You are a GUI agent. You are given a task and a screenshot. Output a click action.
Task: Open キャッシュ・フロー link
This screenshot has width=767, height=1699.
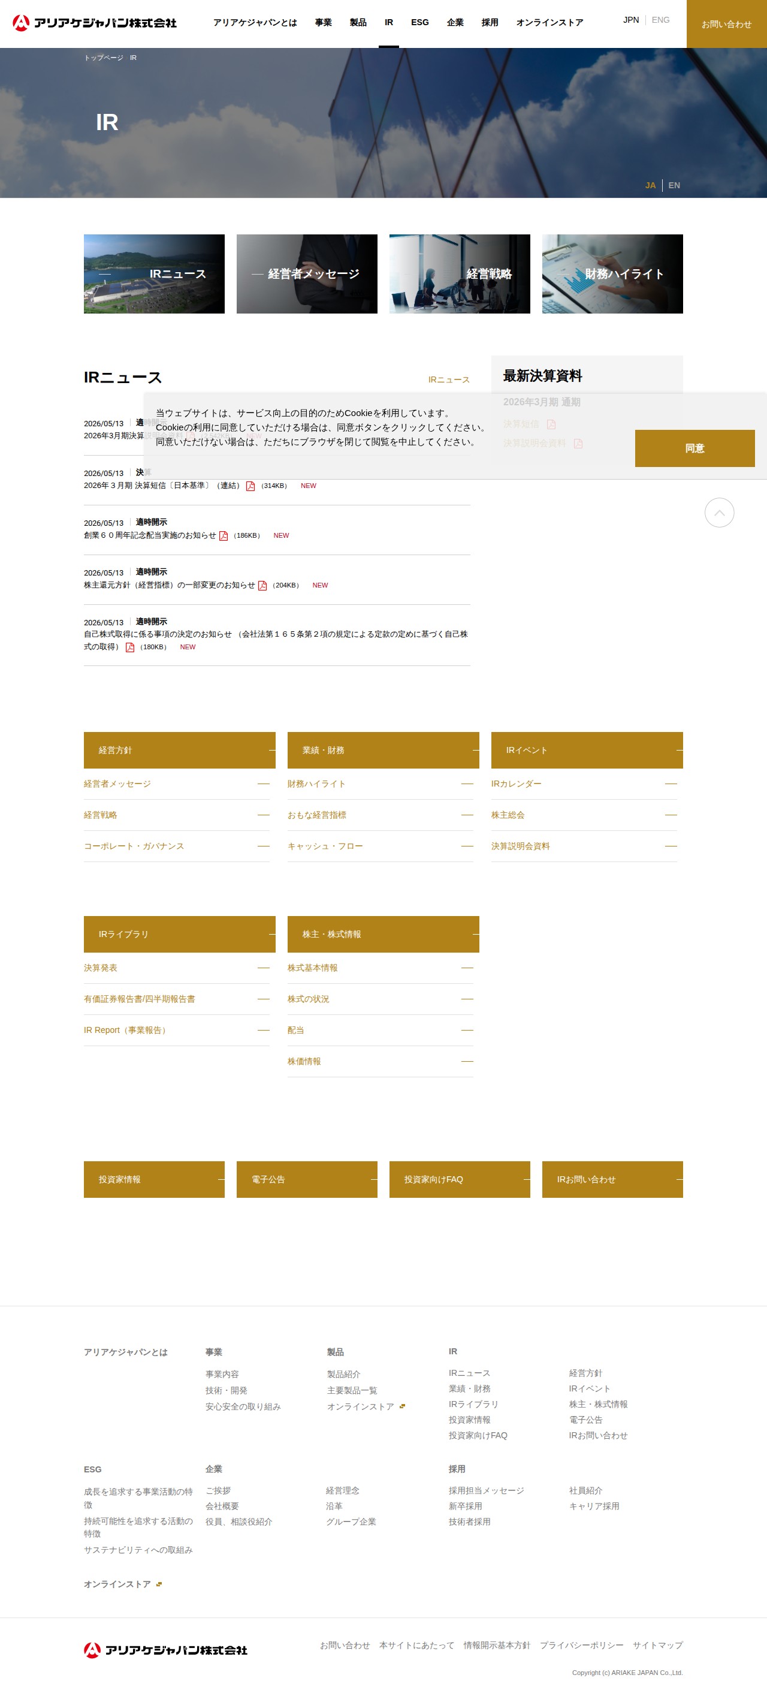381,846
